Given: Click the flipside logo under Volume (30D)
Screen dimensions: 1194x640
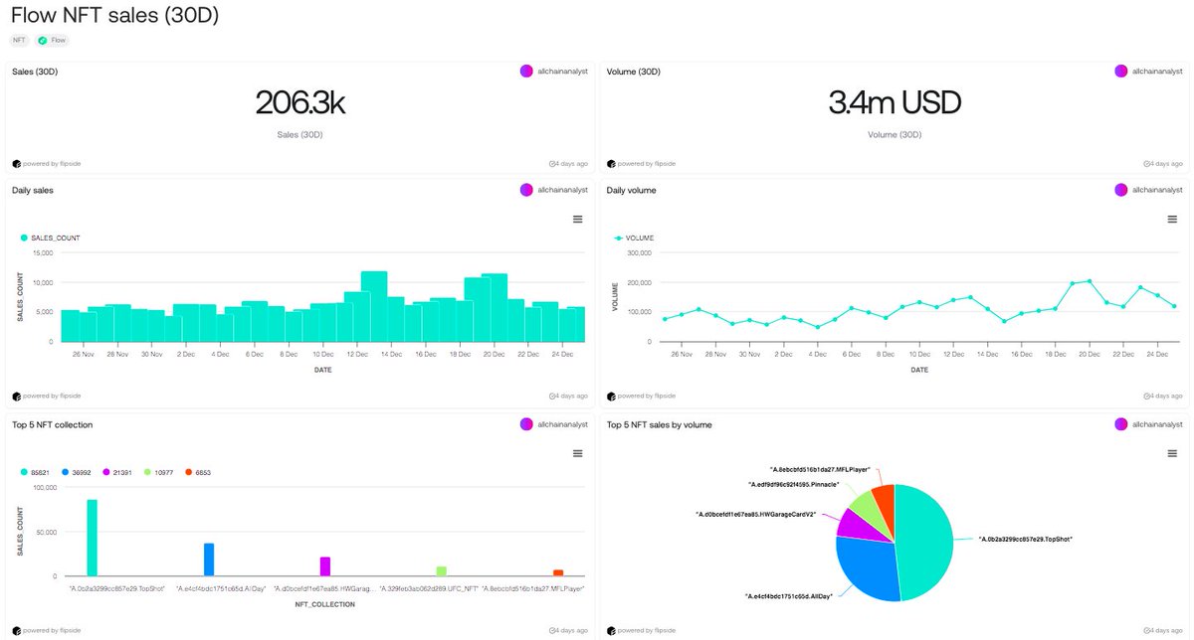Looking at the screenshot, I should [x=611, y=163].
